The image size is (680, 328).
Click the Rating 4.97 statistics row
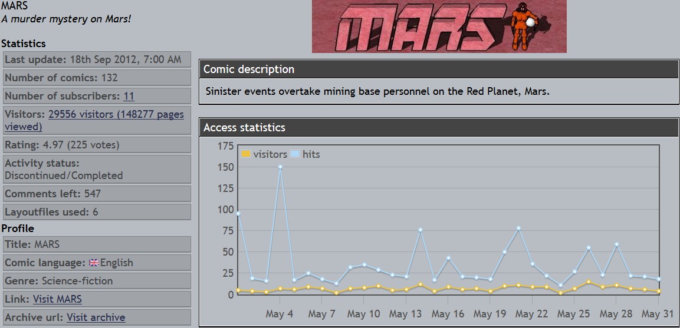coord(97,145)
